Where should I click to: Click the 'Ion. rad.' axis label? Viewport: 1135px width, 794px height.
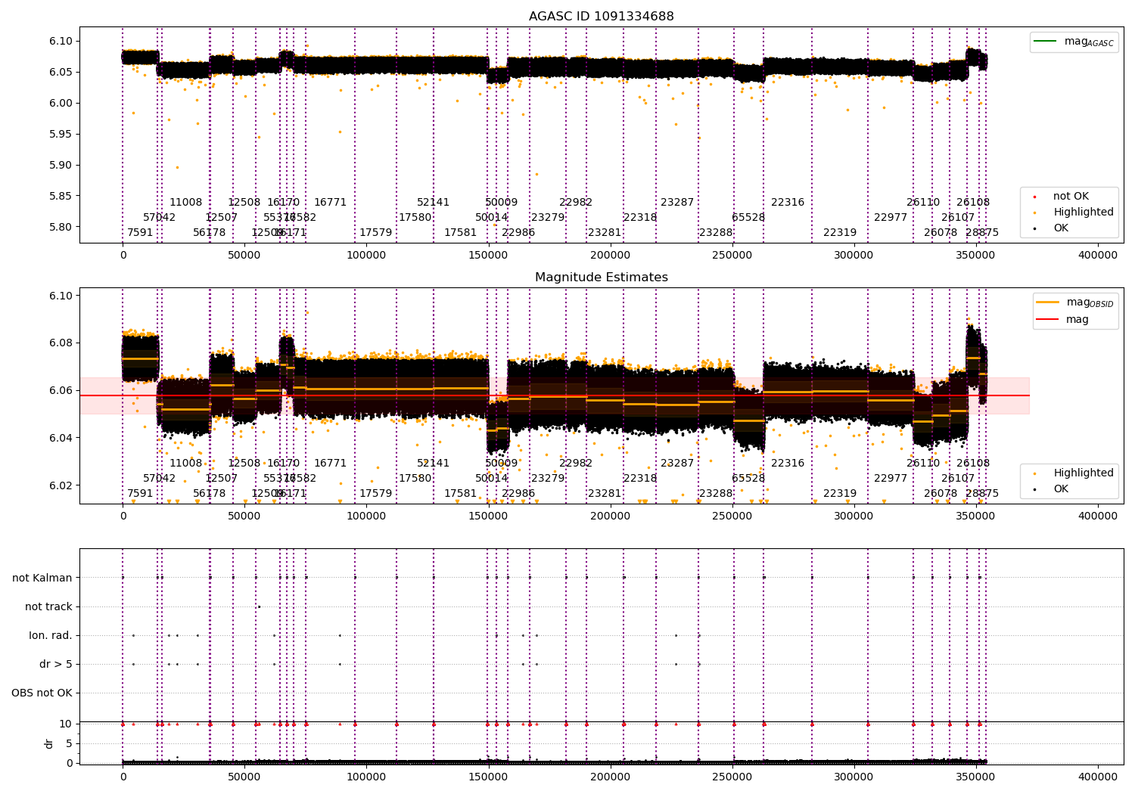[51, 635]
